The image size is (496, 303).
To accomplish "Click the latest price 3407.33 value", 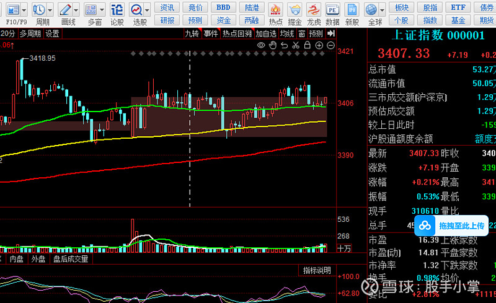I will pos(423,154).
